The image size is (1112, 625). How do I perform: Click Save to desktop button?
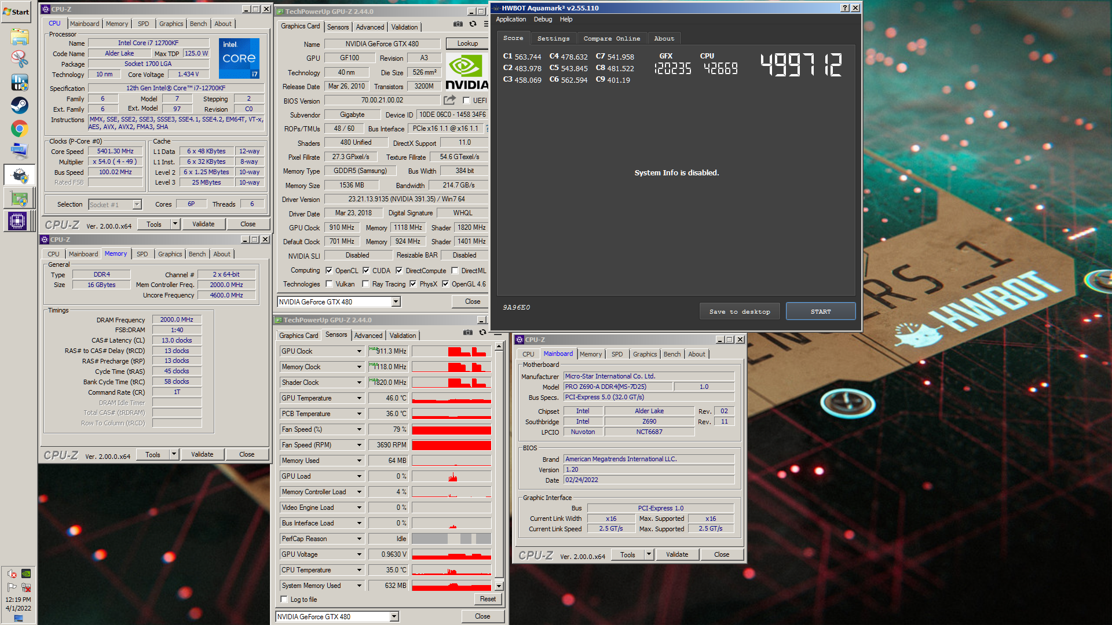pyautogui.click(x=740, y=311)
